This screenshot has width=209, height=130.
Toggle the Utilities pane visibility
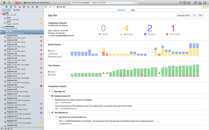click(205, 3)
